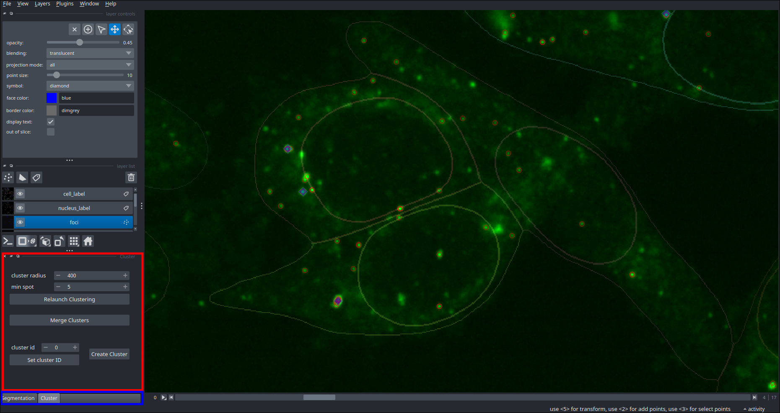The image size is (780, 413).
Task: Enable the out of slice checkbox
Action: click(51, 132)
